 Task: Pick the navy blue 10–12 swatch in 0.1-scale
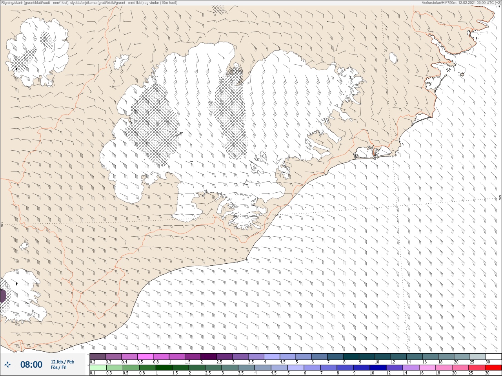point(378,368)
